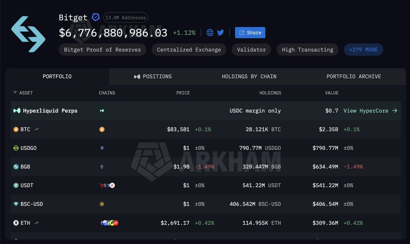Screen dimensions: 410x244
Task: Click the verified badge next to Bitget
Action: [96, 17]
